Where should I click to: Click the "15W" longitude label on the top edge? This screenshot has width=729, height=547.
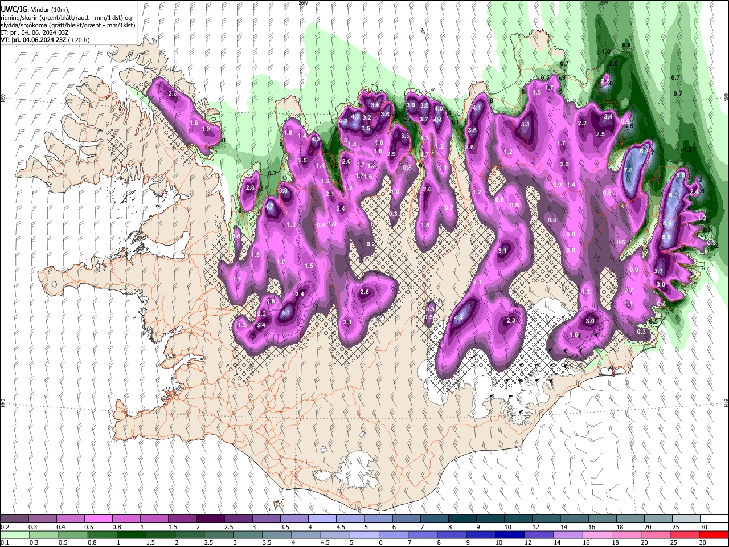point(603,3)
